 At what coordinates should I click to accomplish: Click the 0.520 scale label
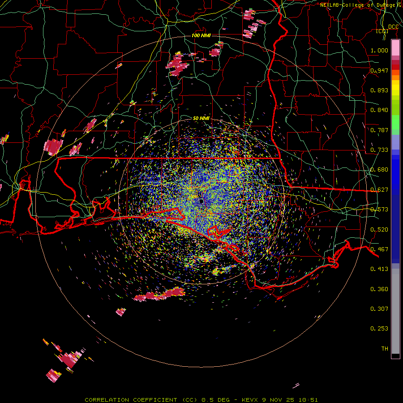379,230
